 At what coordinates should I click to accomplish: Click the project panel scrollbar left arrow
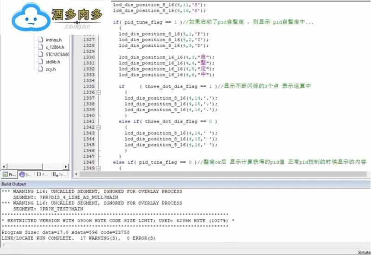[x=4, y=166]
